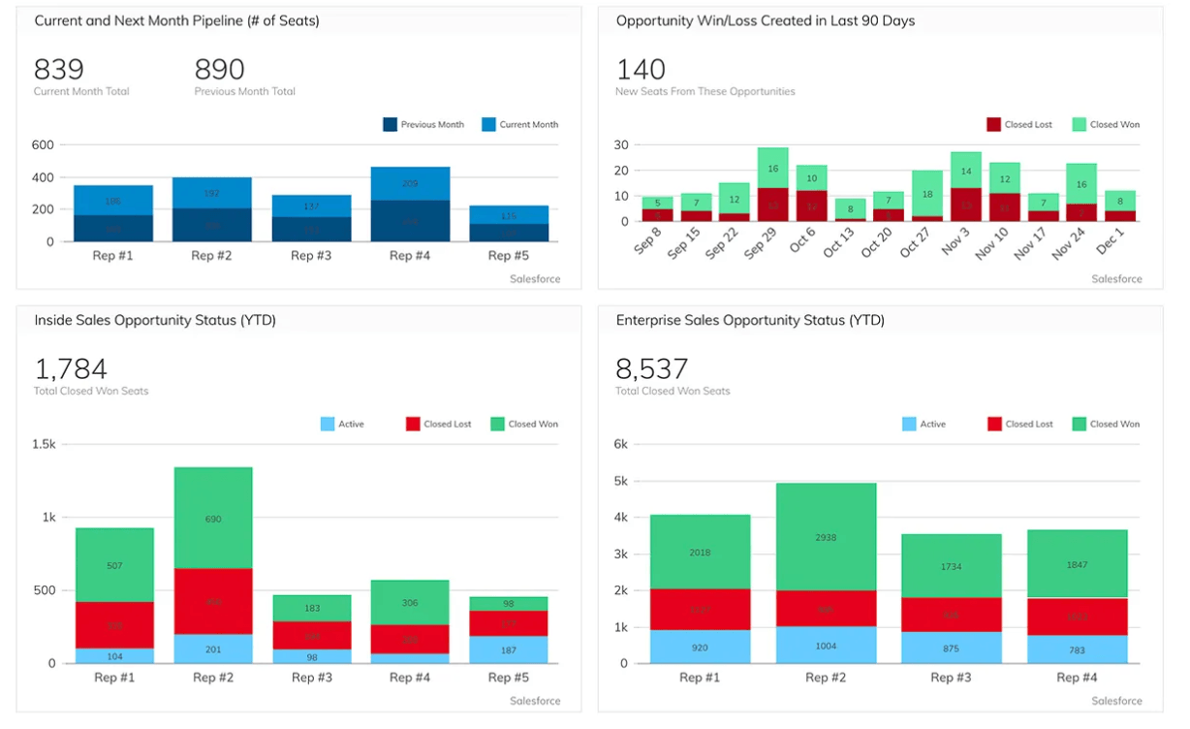1190x729 pixels.
Task: Click the Previous Month legend swatch
Action: coord(391,124)
